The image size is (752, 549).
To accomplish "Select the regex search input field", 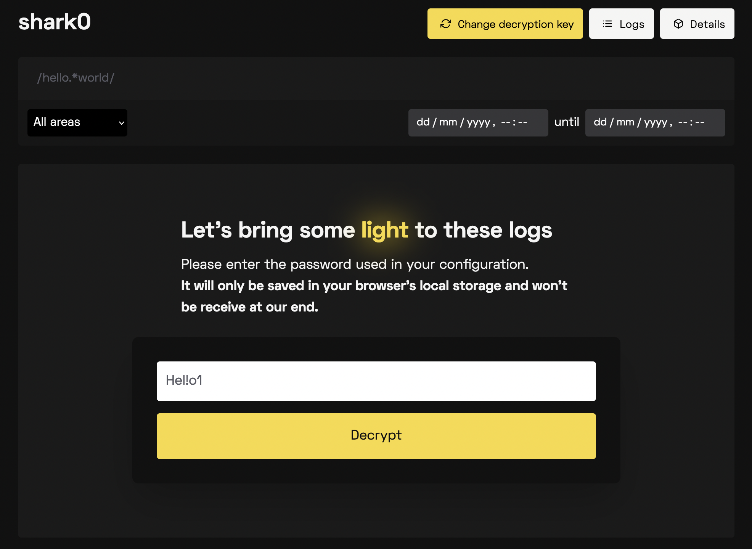I will pyautogui.click(x=376, y=77).
